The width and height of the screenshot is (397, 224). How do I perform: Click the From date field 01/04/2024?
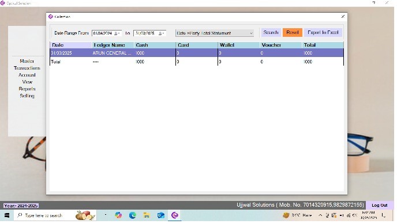click(x=103, y=33)
